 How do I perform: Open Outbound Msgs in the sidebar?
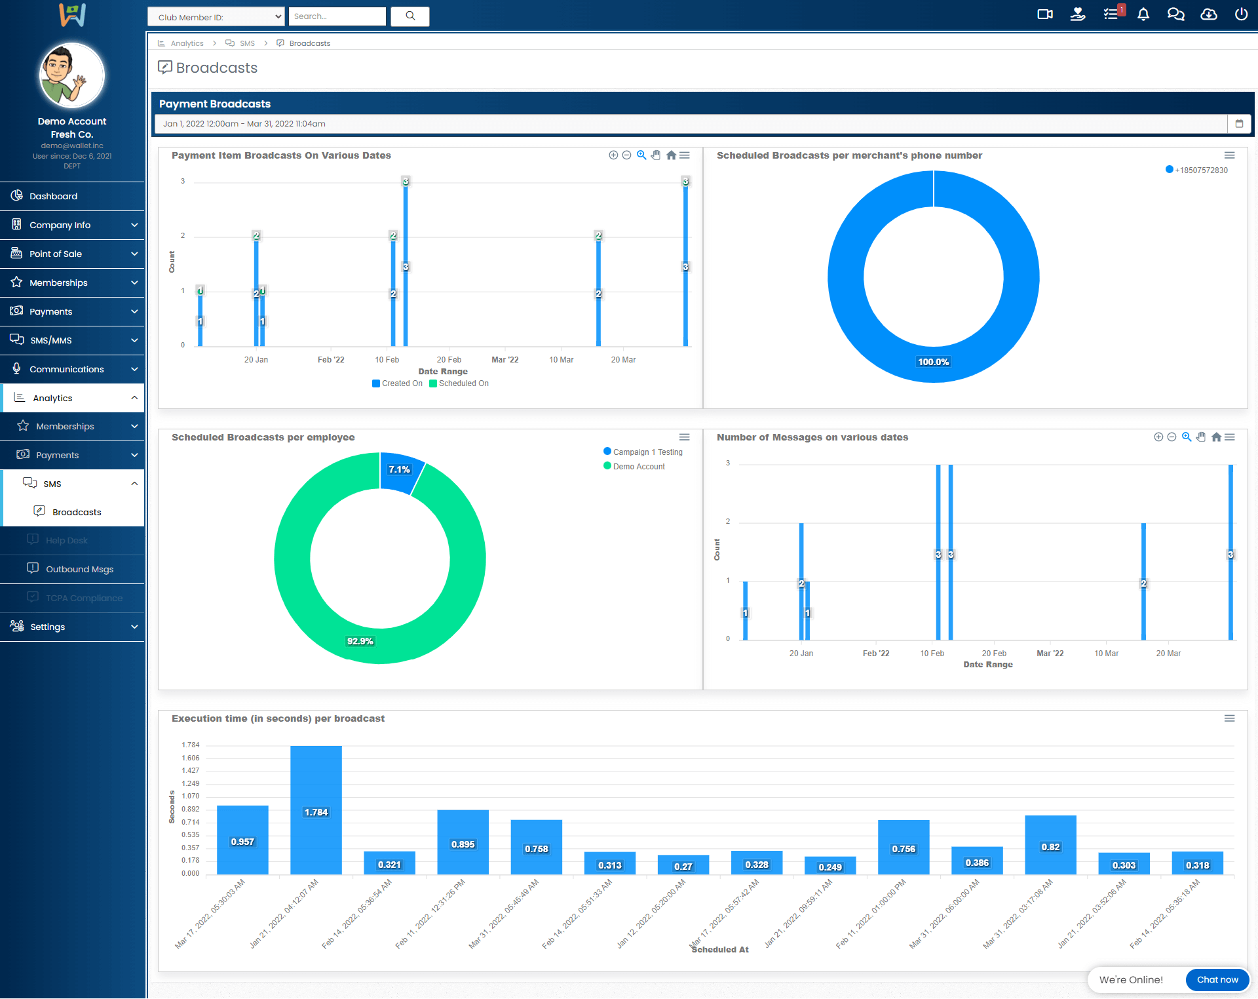coord(79,569)
